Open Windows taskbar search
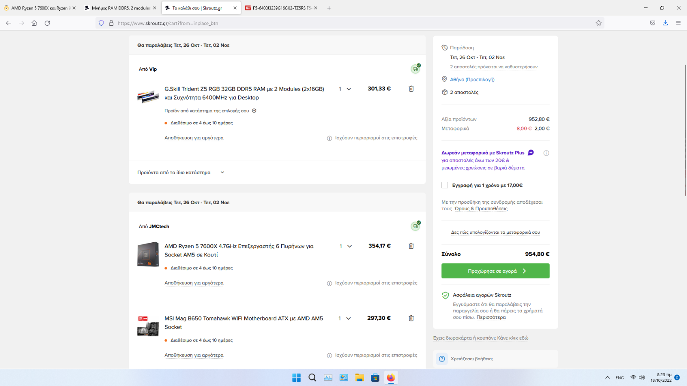687x386 pixels. point(312,377)
